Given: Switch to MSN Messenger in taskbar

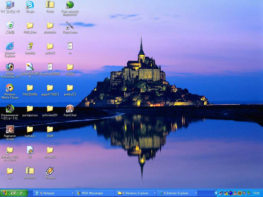Looking at the screenshot, I should pyautogui.click(x=95, y=193).
